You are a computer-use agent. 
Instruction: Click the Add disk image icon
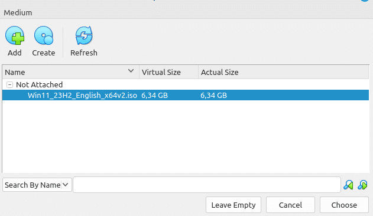(x=15, y=35)
